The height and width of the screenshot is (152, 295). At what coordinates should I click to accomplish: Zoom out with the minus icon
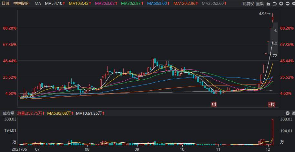(287, 4)
